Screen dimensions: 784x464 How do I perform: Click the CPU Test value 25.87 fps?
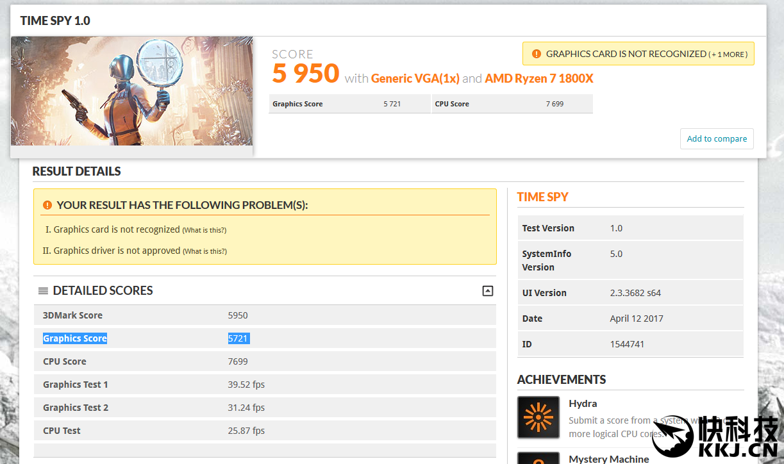click(x=246, y=431)
